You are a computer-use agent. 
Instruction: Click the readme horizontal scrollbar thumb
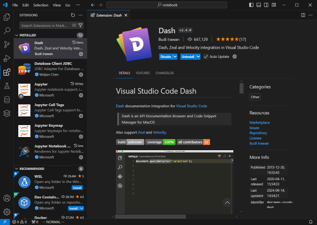tap(151, 217)
